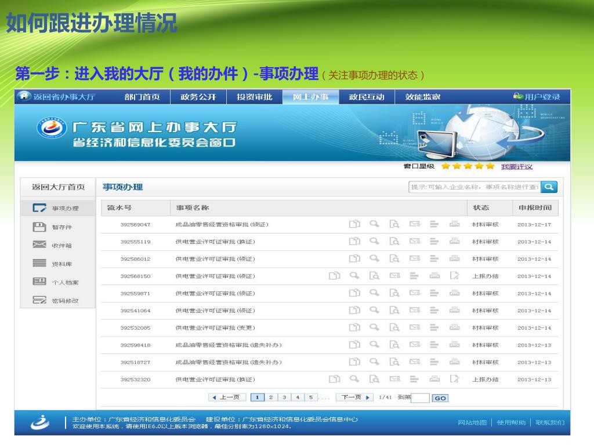Click the progress list icon in row 392555119
The width and height of the screenshot is (594, 445).
point(434,242)
